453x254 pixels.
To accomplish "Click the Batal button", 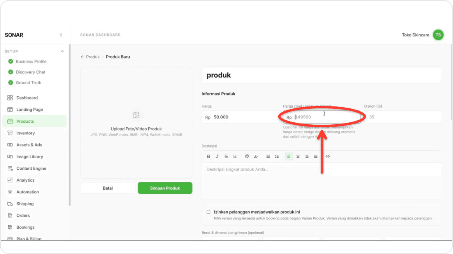I will (107, 188).
